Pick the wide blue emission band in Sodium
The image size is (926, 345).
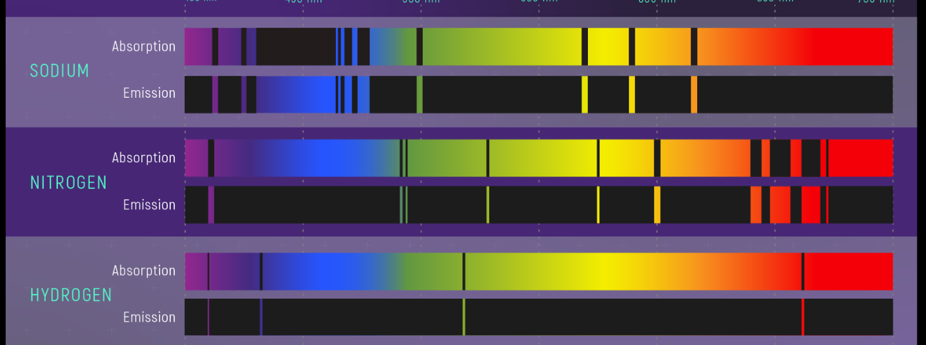coord(295,94)
